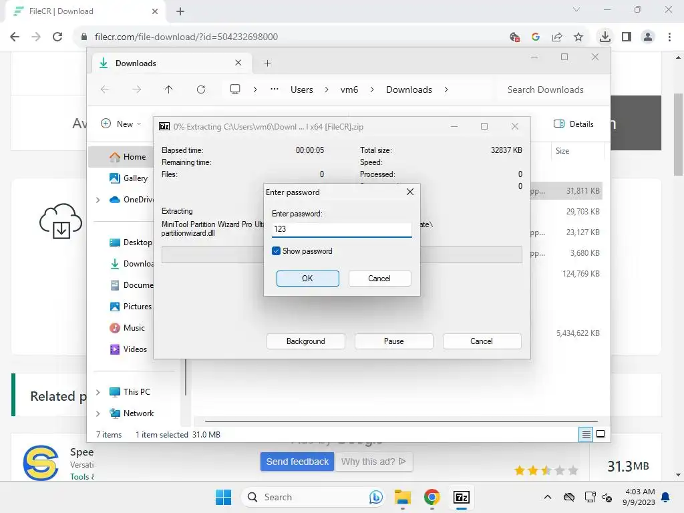The width and height of the screenshot is (684, 513).
Task: Refresh the Explorer Downloads folder
Action: 201,90
